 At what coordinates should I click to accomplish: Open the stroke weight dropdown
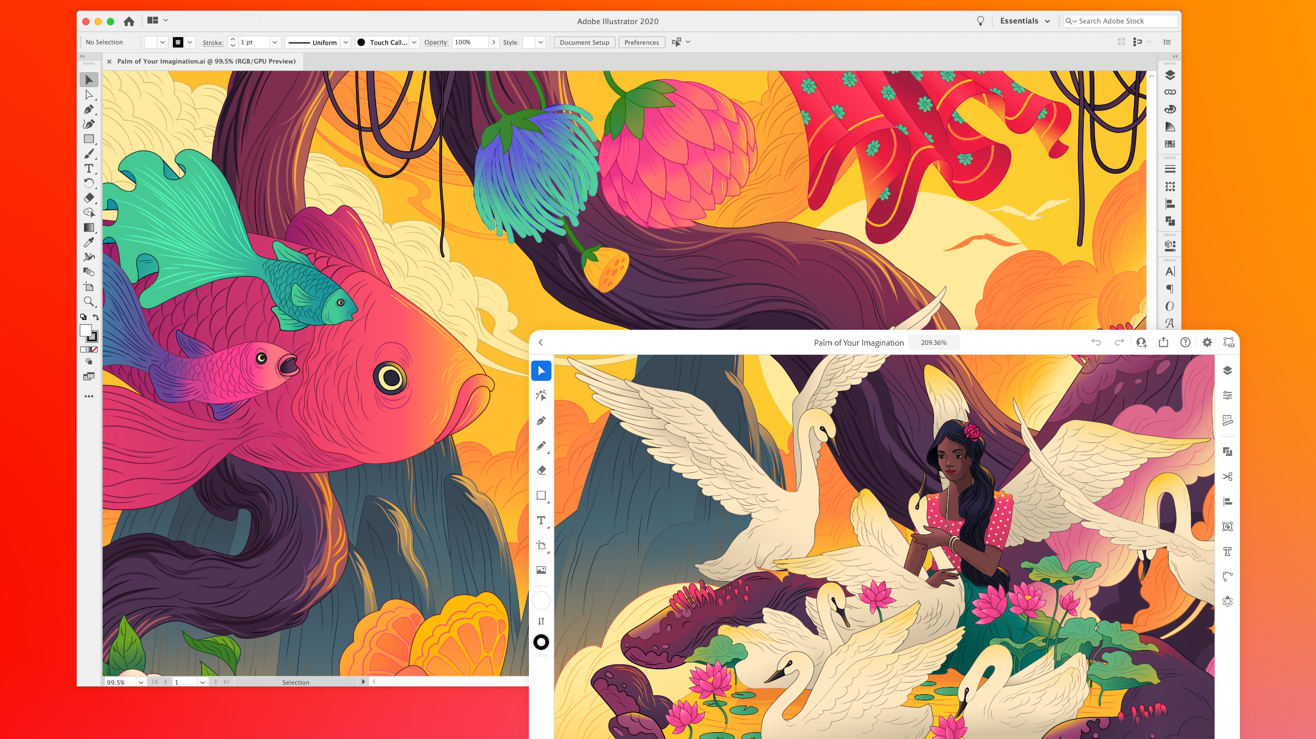tap(275, 42)
